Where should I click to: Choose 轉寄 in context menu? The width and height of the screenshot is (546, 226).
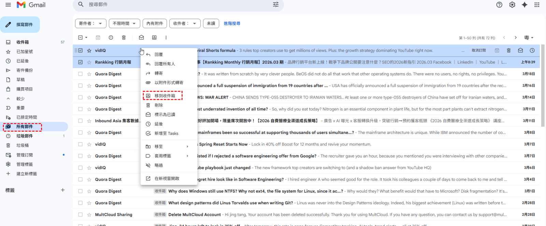click(169, 73)
